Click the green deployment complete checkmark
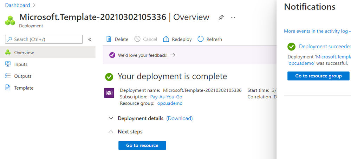351x159 pixels. pos(109,77)
